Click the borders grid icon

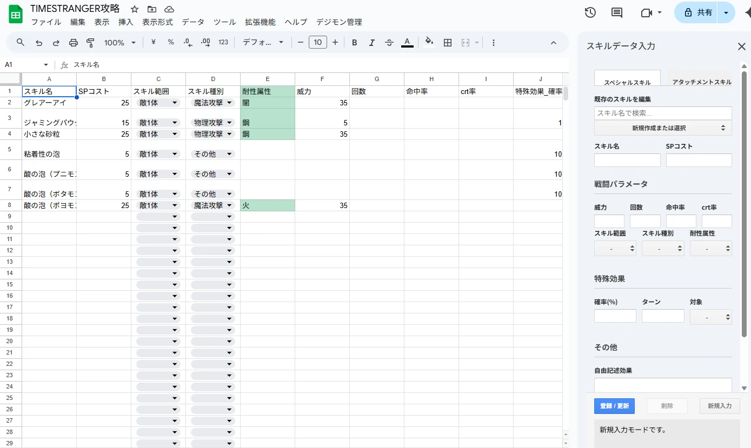coord(448,43)
